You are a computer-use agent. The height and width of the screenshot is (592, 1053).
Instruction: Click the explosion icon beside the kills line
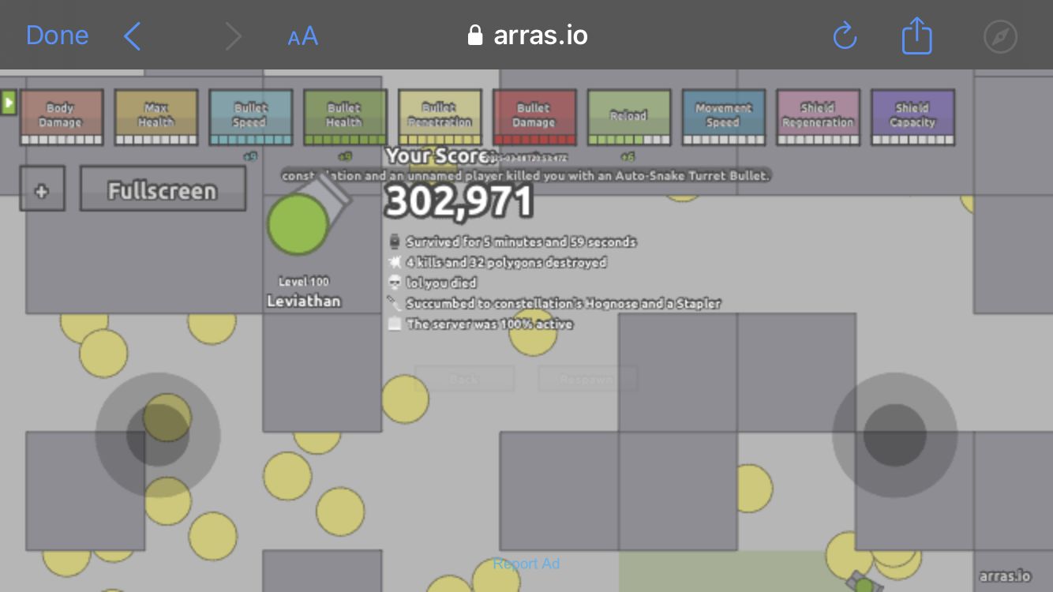(x=395, y=263)
